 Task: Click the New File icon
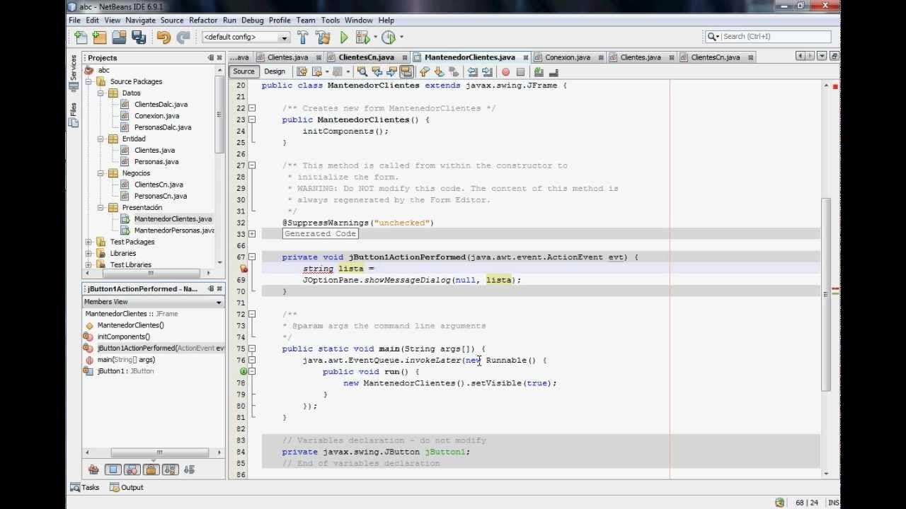tap(81, 37)
